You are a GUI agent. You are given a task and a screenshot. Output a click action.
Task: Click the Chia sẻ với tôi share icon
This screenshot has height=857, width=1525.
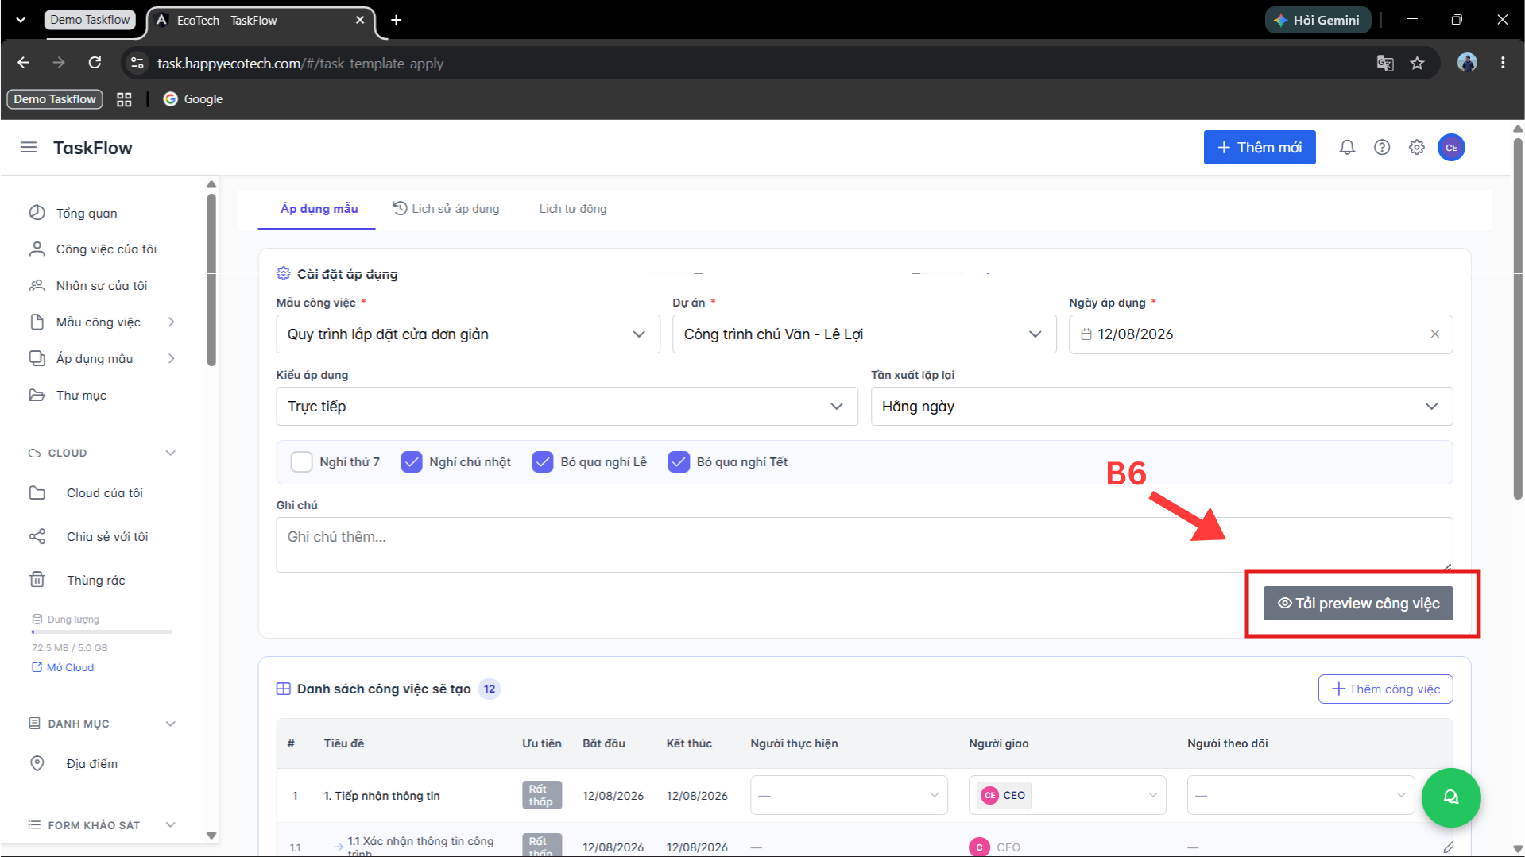(x=37, y=536)
